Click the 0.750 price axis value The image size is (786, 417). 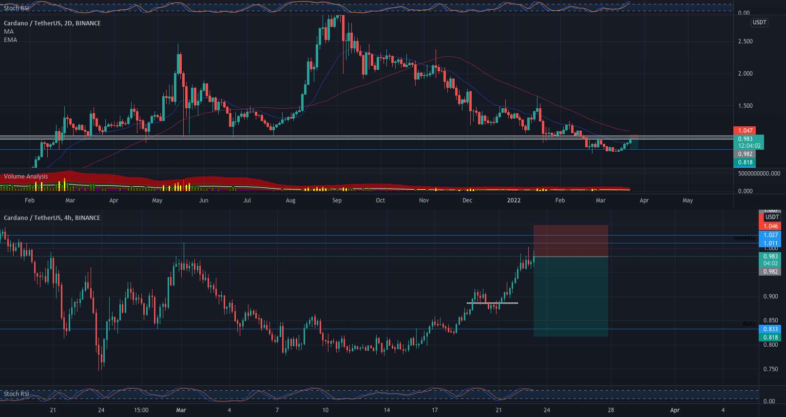pyautogui.click(x=770, y=369)
